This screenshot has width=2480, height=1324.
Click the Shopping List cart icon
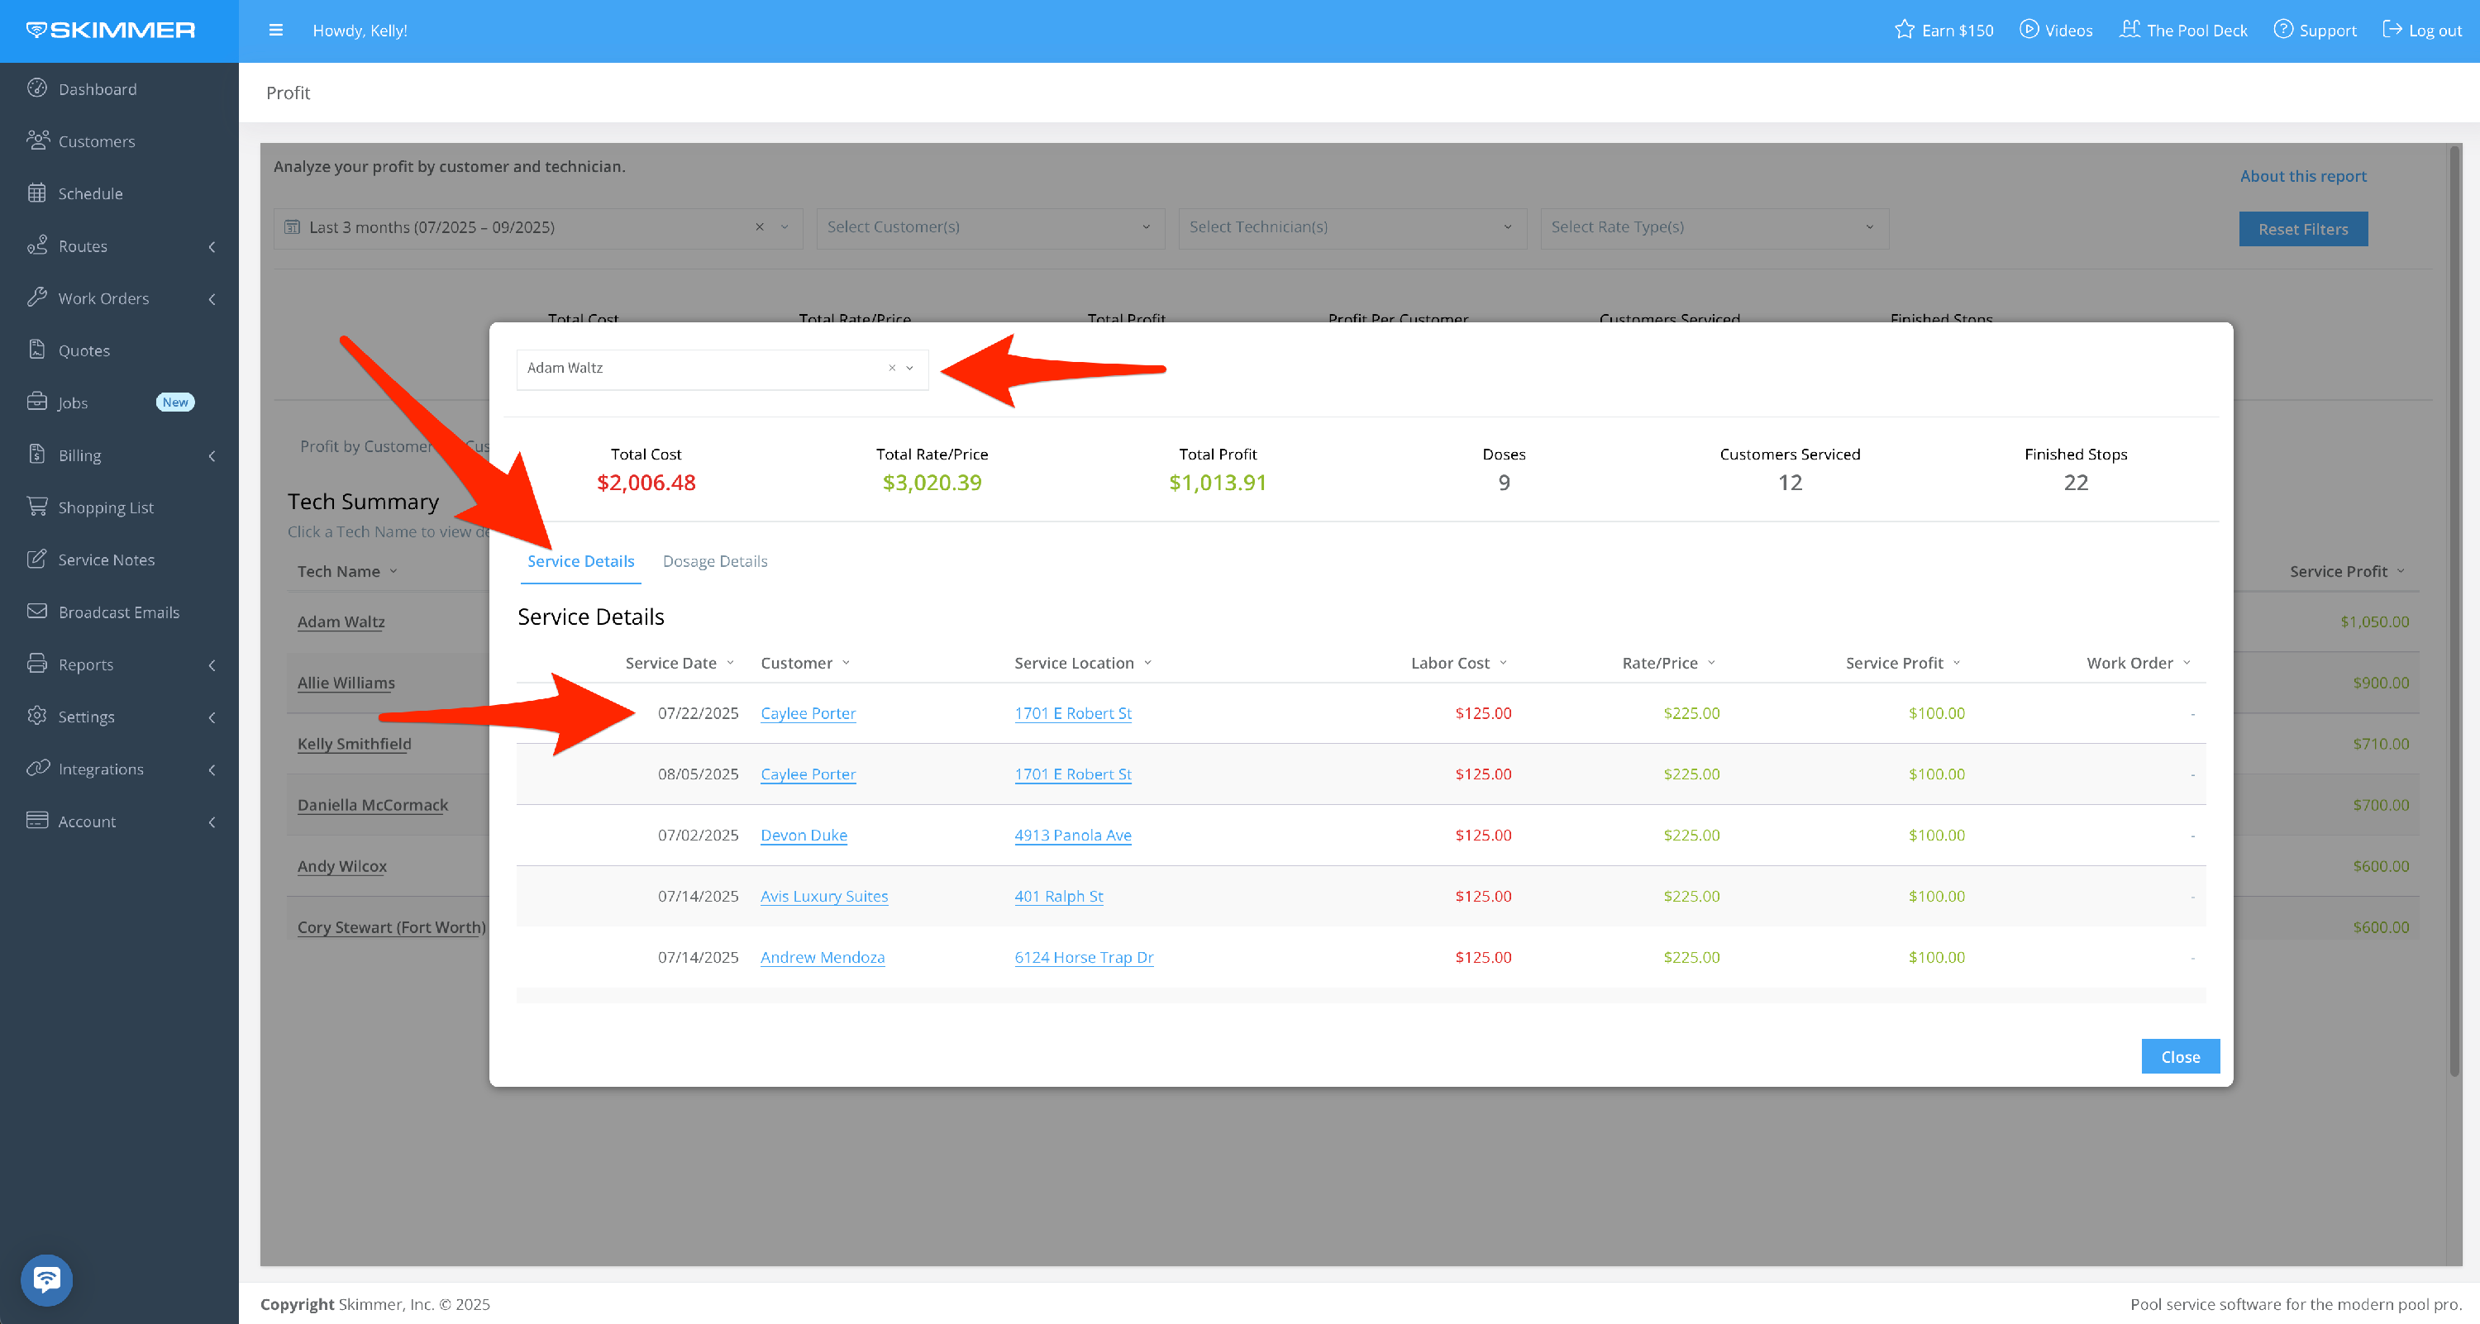pos(36,506)
